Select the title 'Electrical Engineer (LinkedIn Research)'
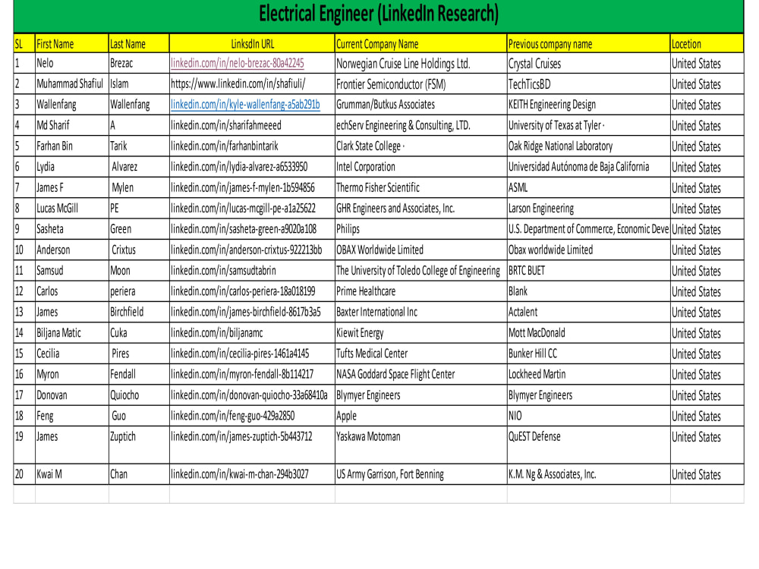The width and height of the screenshot is (759, 569). point(379,14)
